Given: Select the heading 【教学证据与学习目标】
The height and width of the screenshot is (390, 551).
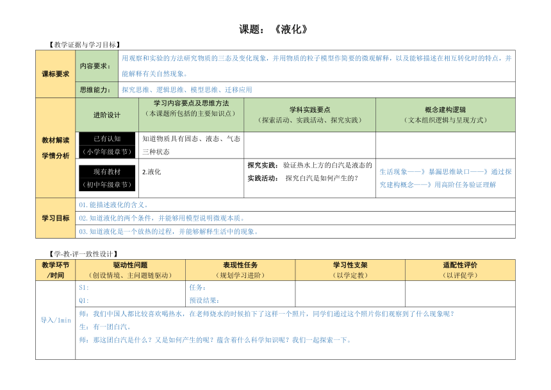Looking at the screenshot, I should click(85, 45).
